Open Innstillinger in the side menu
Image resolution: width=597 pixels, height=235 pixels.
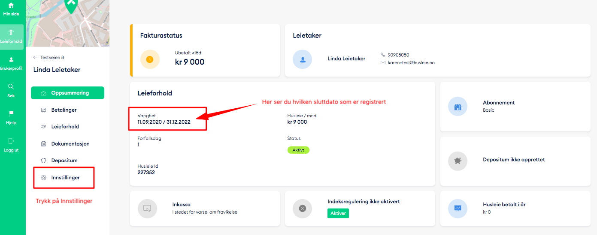pos(65,178)
